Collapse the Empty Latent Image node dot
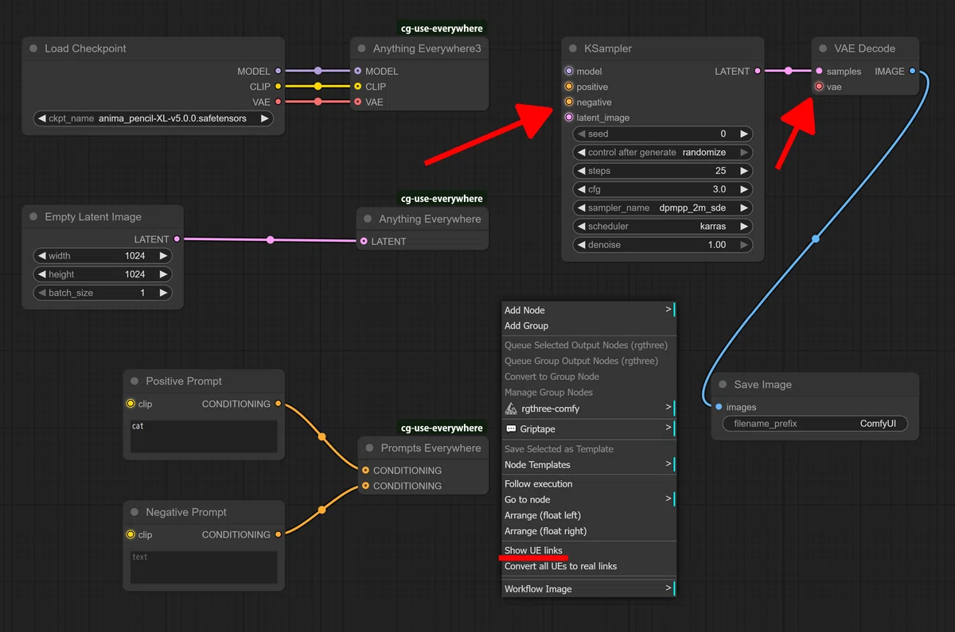Screen dimensions: 955x632 [x=33, y=217]
